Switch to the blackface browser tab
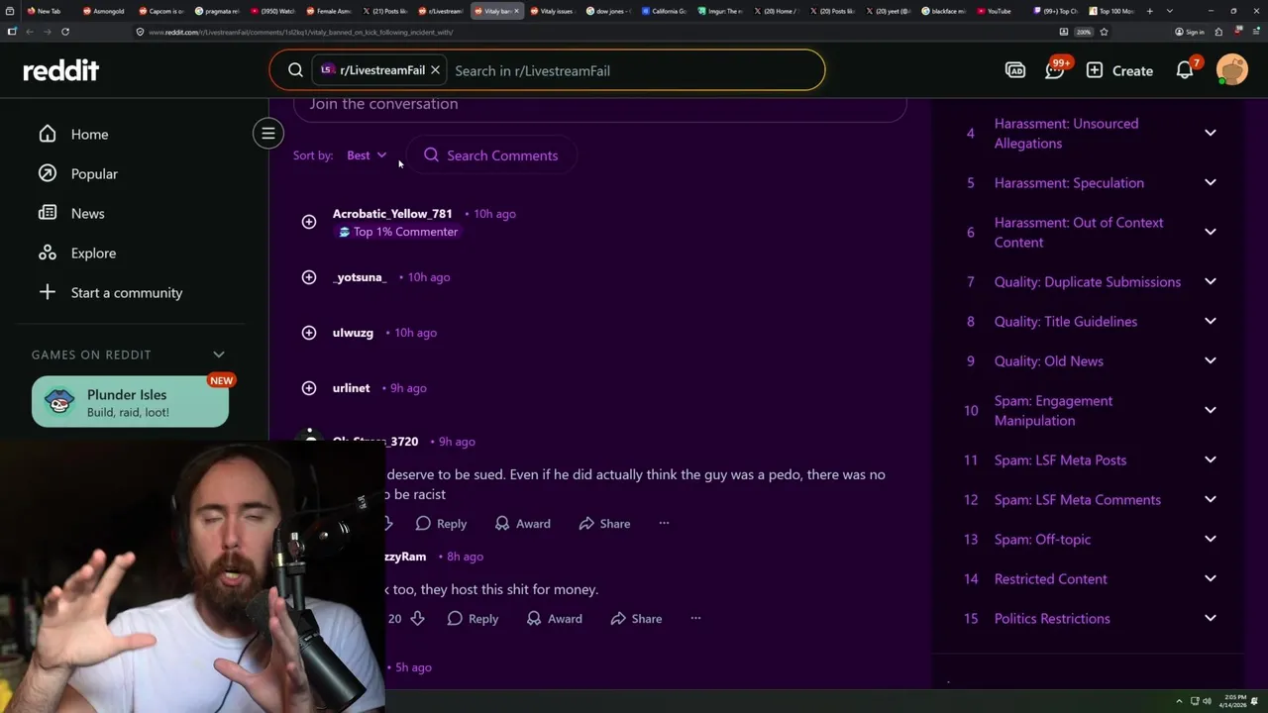 pos(942,11)
